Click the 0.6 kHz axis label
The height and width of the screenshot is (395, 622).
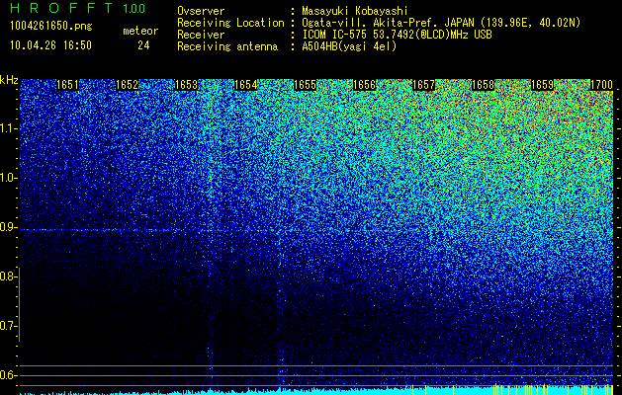coord(7,375)
